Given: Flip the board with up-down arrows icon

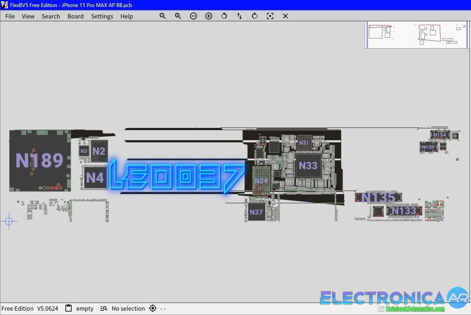Looking at the screenshot, I should pyautogui.click(x=239, y=16).
